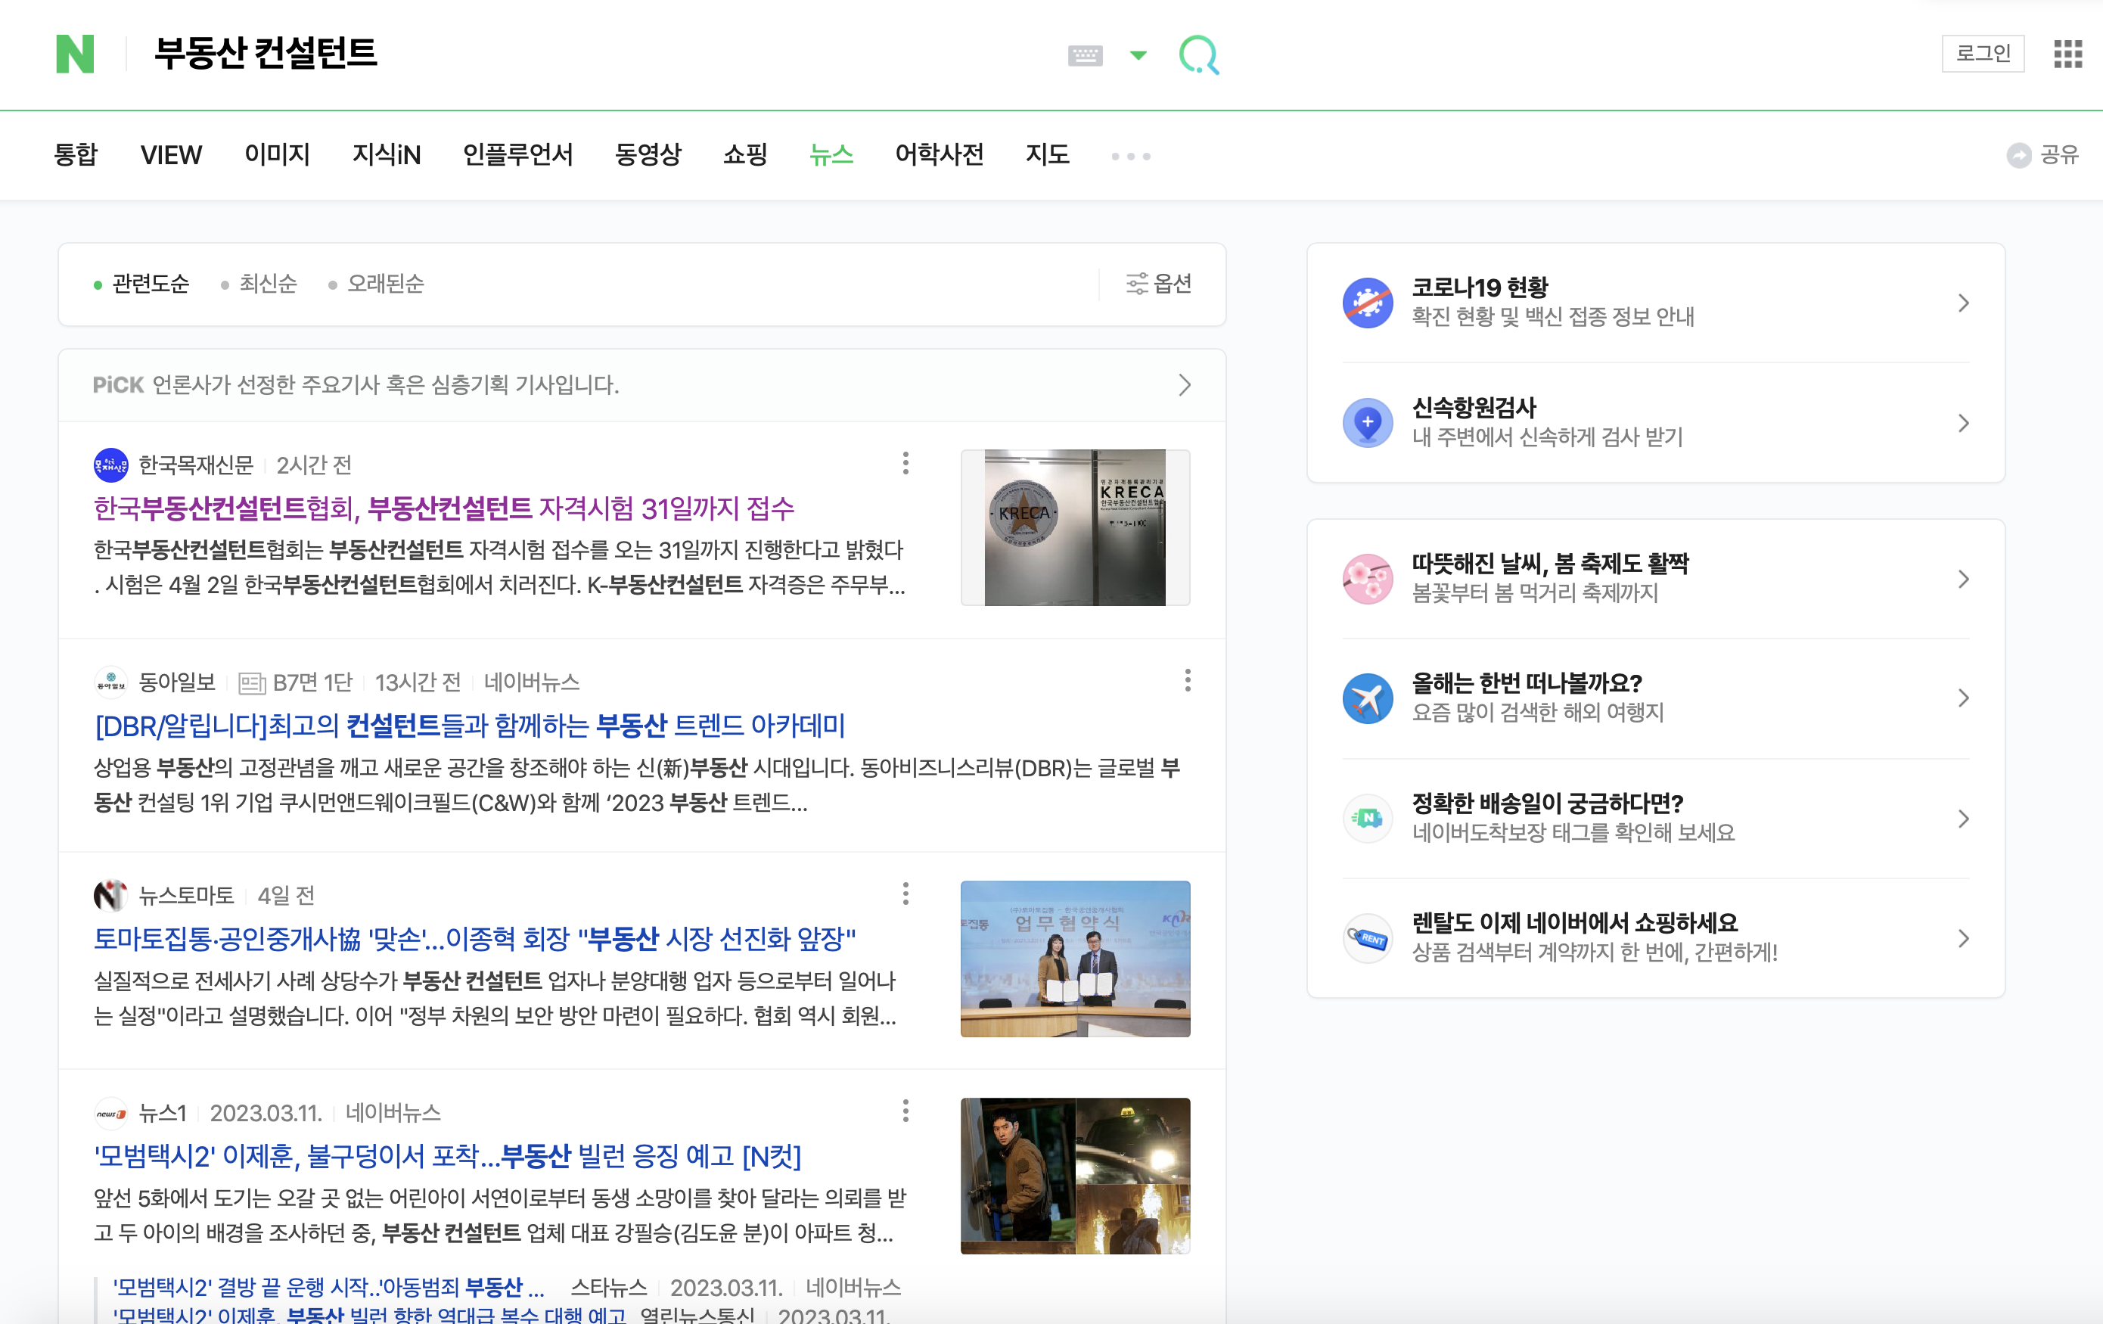Switch to the 어학사전 tab

pyautogui.click(x=939, y=154)
